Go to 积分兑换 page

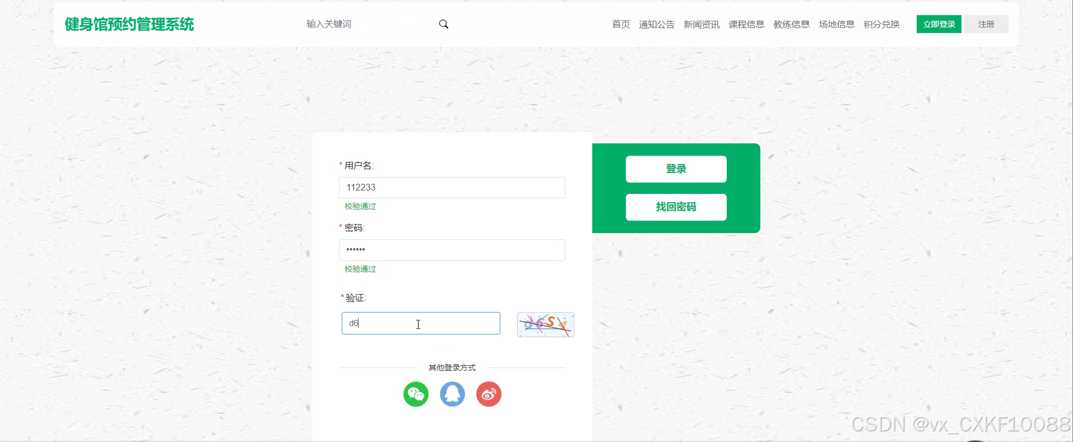point(881,24)
